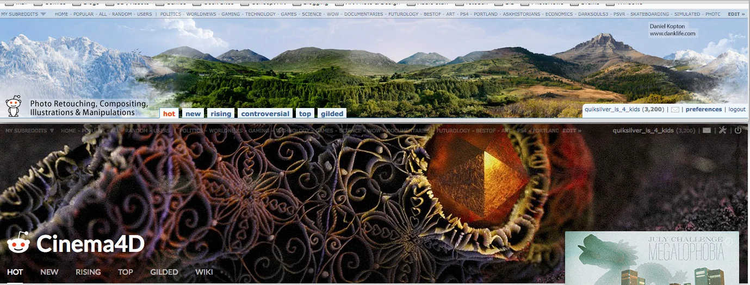
Task: Select the TOP tab under Cinema4D
Action: click(x=126, y=272)
